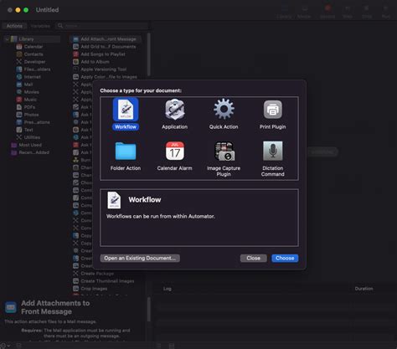Collapse the Library tree chevron
The image size is (397, 349).
pos(7,39)
